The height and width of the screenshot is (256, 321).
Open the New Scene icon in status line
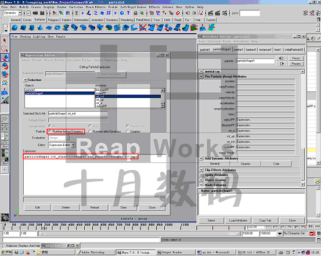pos(28,13)
